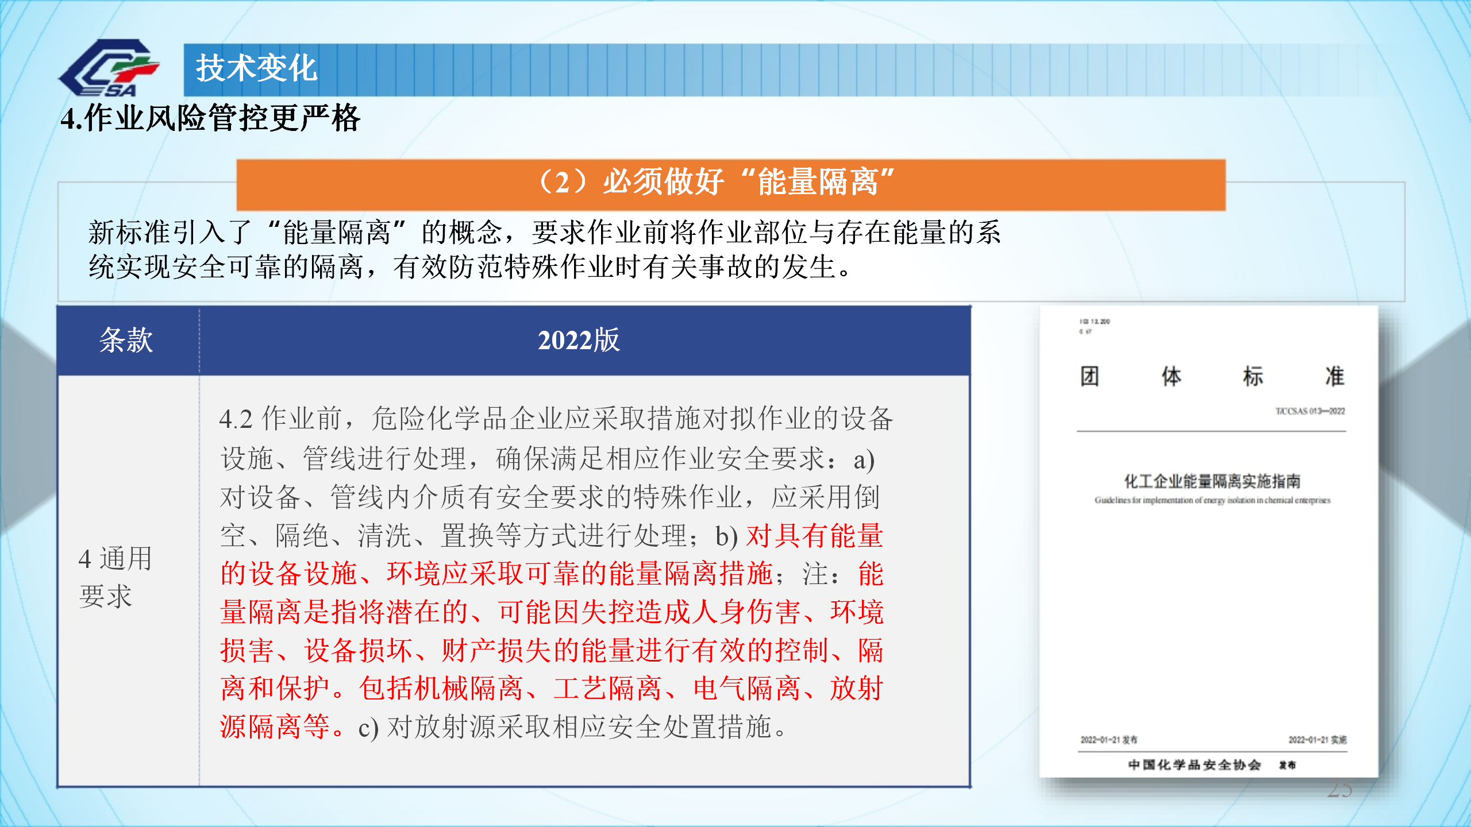1471x827 pixels.
Task: Click the 2022-01-21 实施 date on the cover
Action: coord(1317,740)
